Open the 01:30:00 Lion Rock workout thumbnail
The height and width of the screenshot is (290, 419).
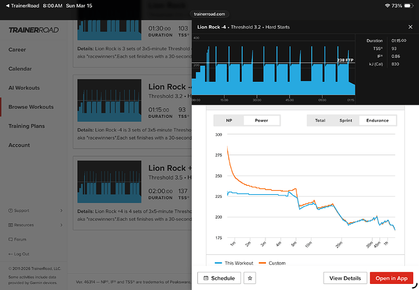tap(109, 30)
